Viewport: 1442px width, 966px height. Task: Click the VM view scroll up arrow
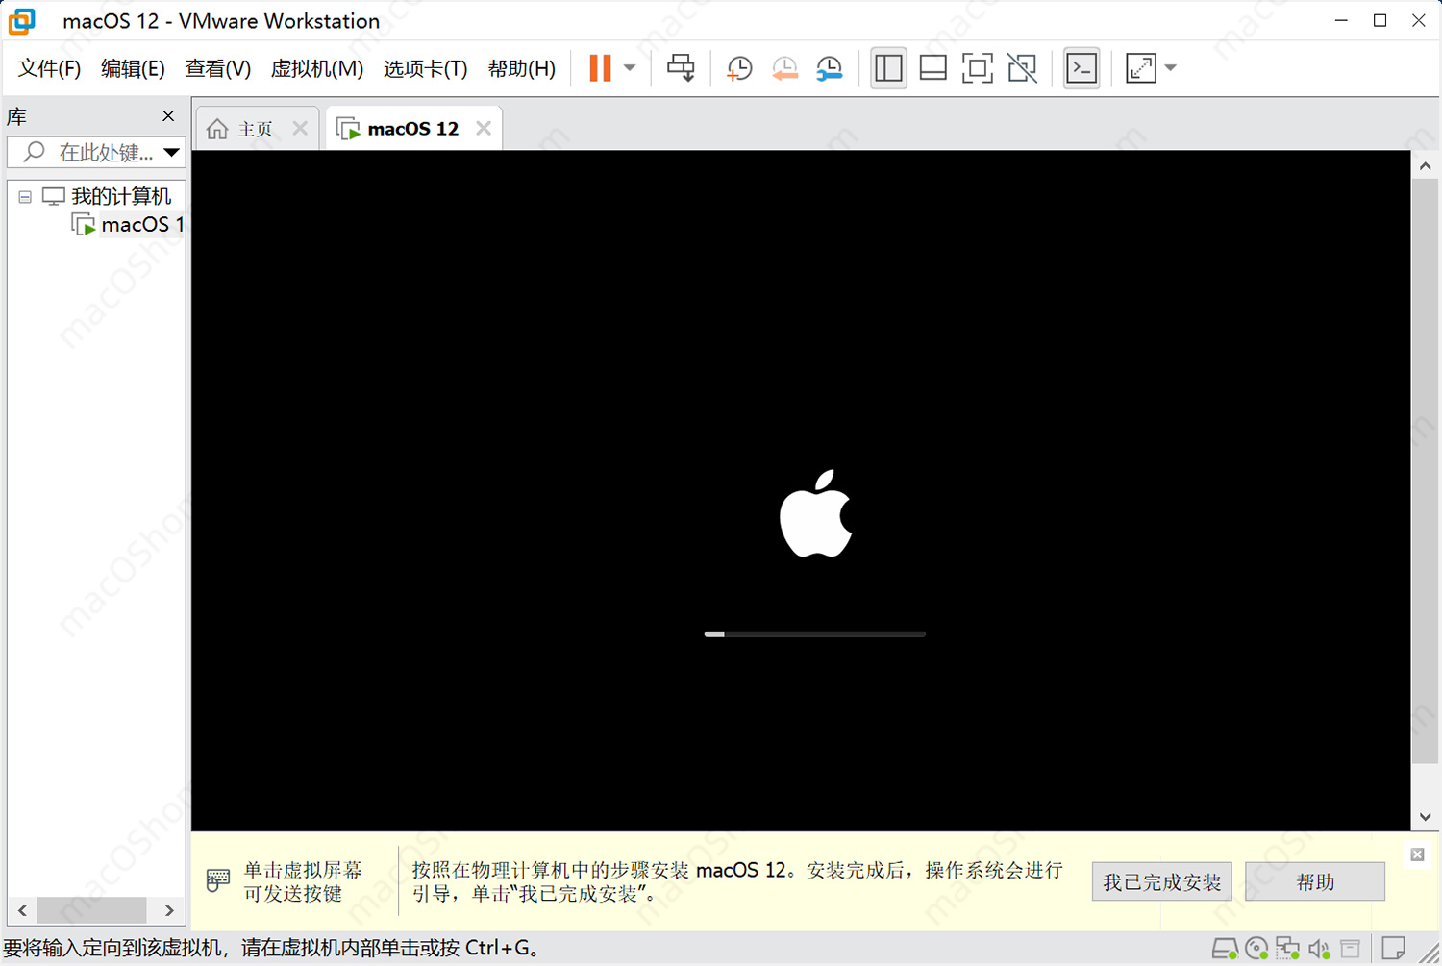point(1426,165)
